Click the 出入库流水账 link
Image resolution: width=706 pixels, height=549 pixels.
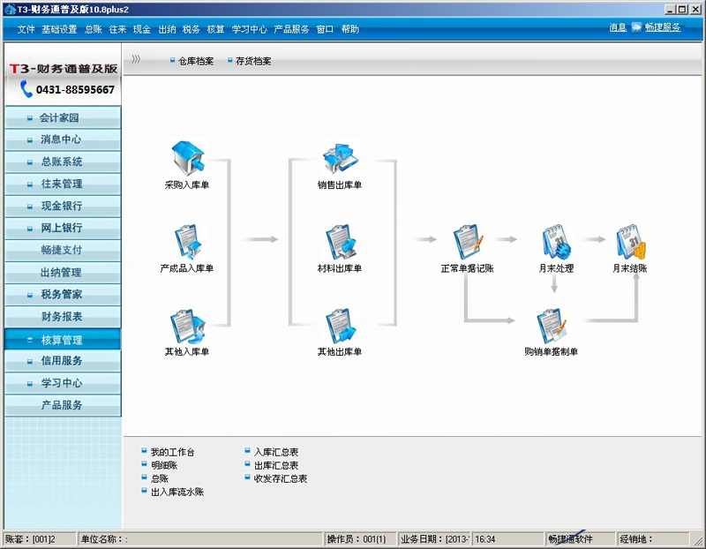(x=176, y=492)
